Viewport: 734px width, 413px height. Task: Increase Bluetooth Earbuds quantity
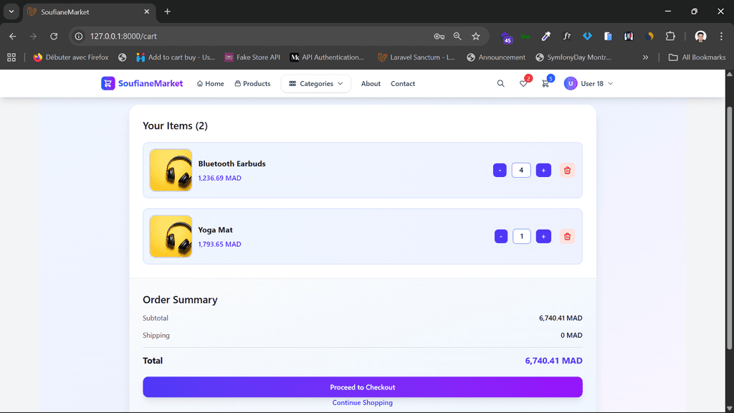(543, 171)
